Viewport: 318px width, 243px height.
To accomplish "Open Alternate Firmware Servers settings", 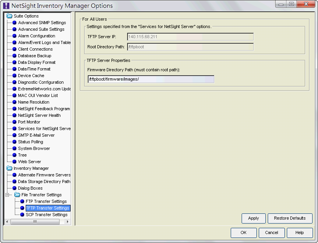I will click(x=44, y=175).
